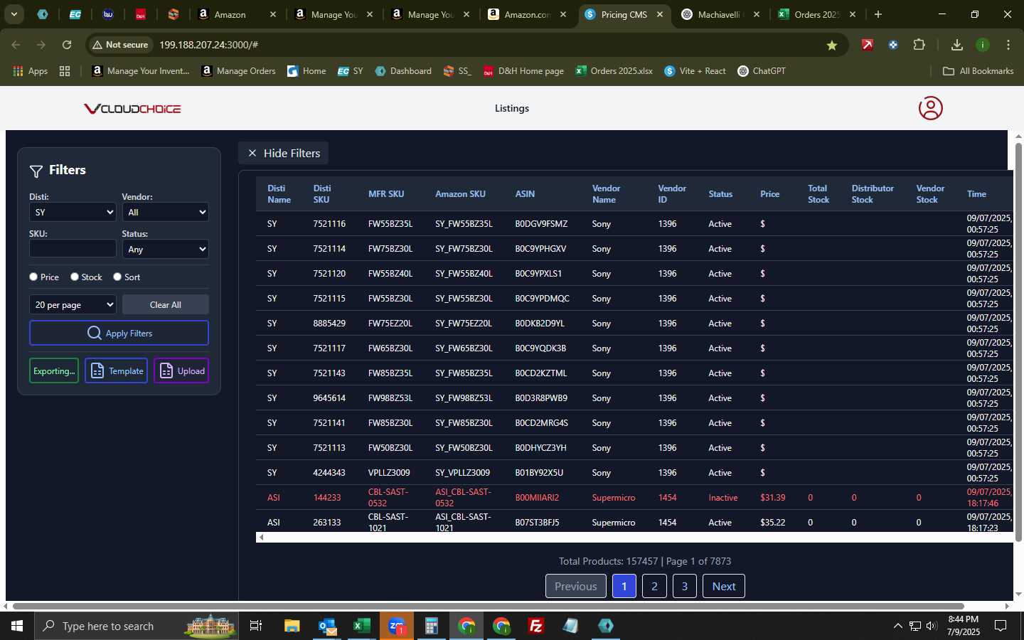Open the user profile account icon

point(930,108)
